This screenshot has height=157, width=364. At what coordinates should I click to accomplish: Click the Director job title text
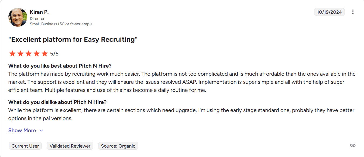37,18
